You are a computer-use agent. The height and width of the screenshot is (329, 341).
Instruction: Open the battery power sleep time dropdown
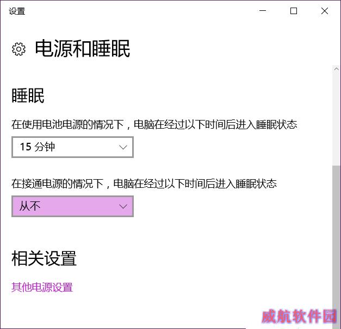(x=72, y=147)
